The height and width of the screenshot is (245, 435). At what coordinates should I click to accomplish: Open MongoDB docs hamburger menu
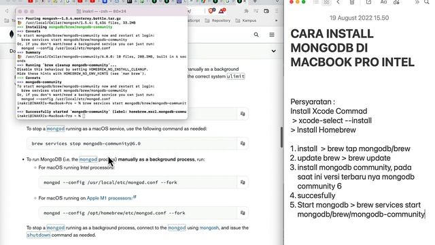point(272,35)
